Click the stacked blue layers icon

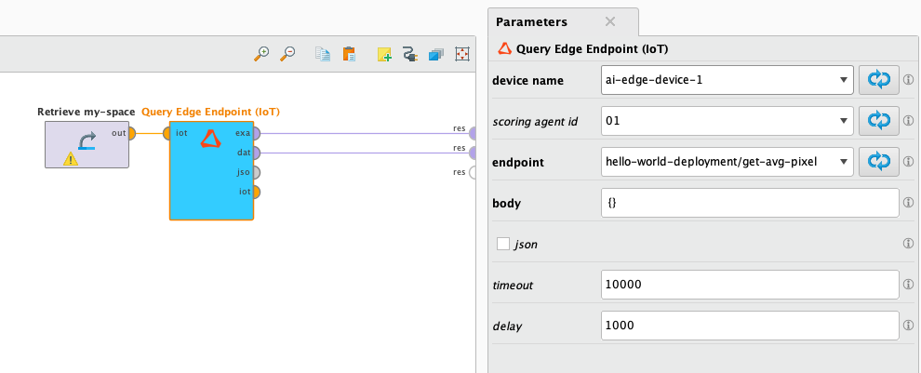click(x=435, y=54)
